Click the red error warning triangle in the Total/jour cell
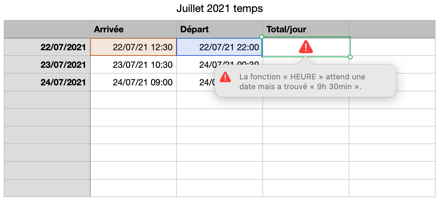The image size is (440, 203). pos(306,47)
